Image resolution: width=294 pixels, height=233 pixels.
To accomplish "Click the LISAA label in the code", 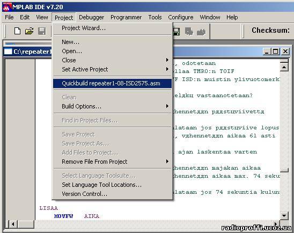I will (x=49, y=208).
